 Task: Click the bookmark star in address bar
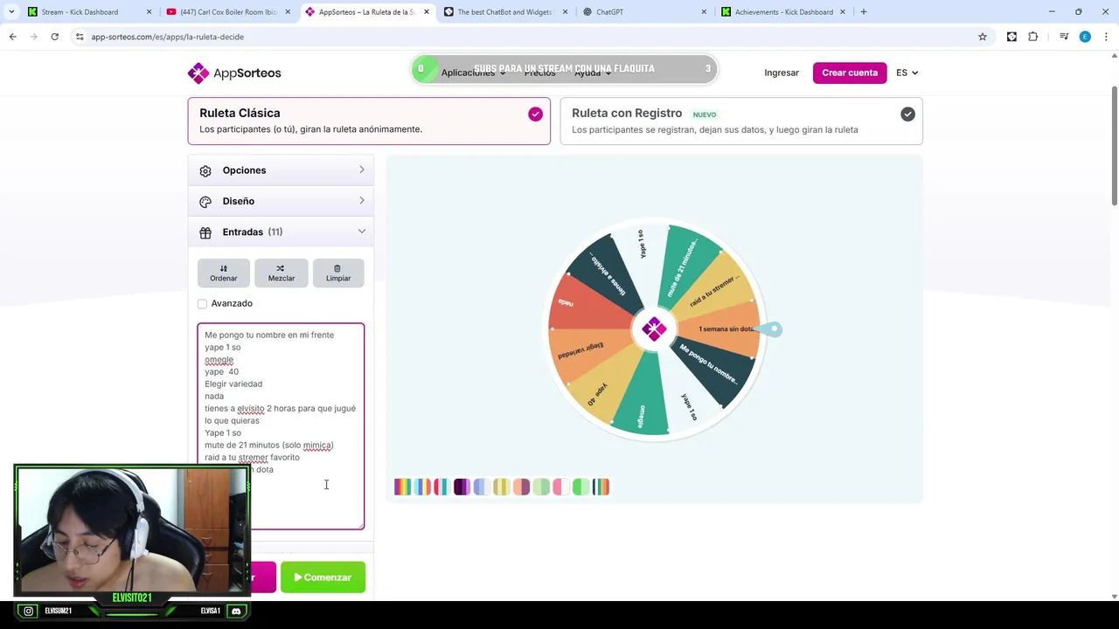(983, 37)
